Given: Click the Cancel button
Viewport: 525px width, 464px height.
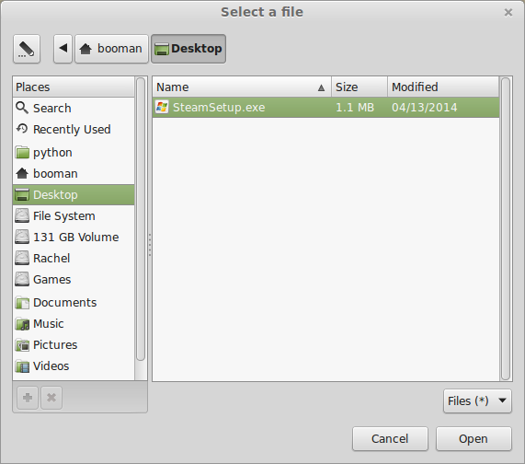Looking at the screenshot, I should tap(390, 438).
